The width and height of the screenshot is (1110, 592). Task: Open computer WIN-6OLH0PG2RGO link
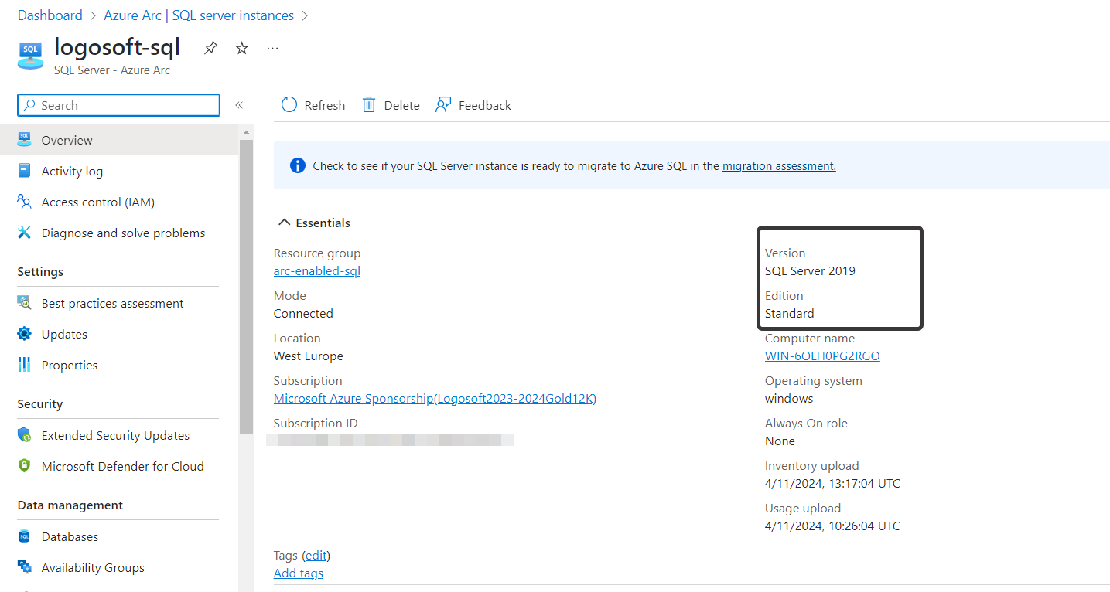(x=821, y=356)
